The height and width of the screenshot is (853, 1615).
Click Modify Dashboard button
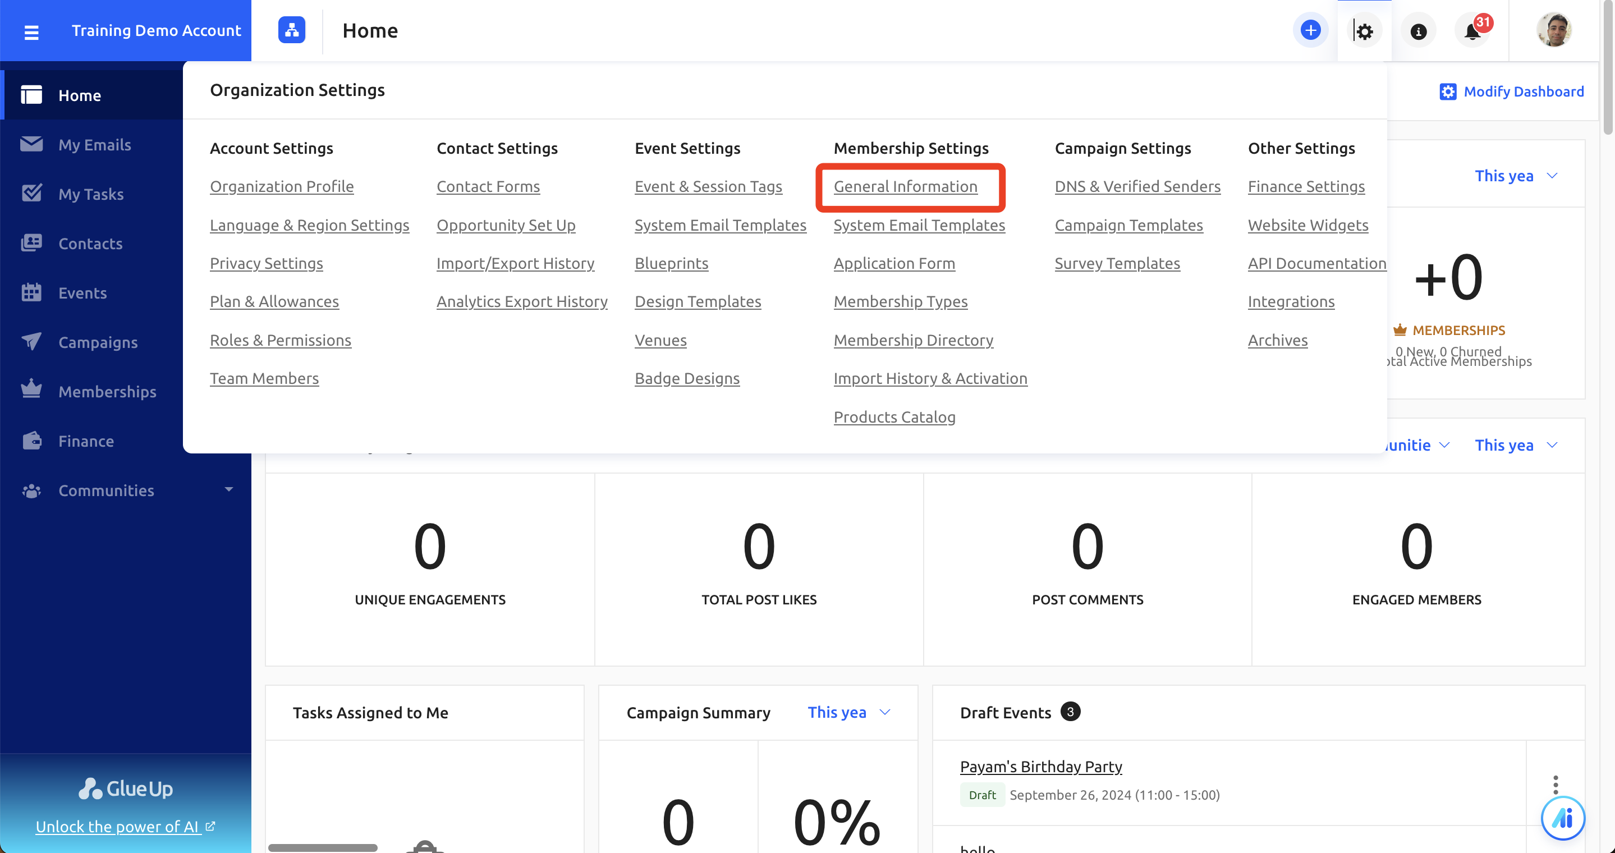click(x=1512, y=91)
